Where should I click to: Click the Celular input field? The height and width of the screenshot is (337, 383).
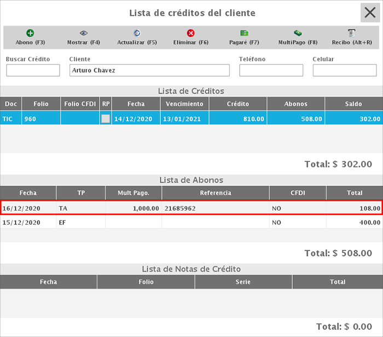pos(344,71)
